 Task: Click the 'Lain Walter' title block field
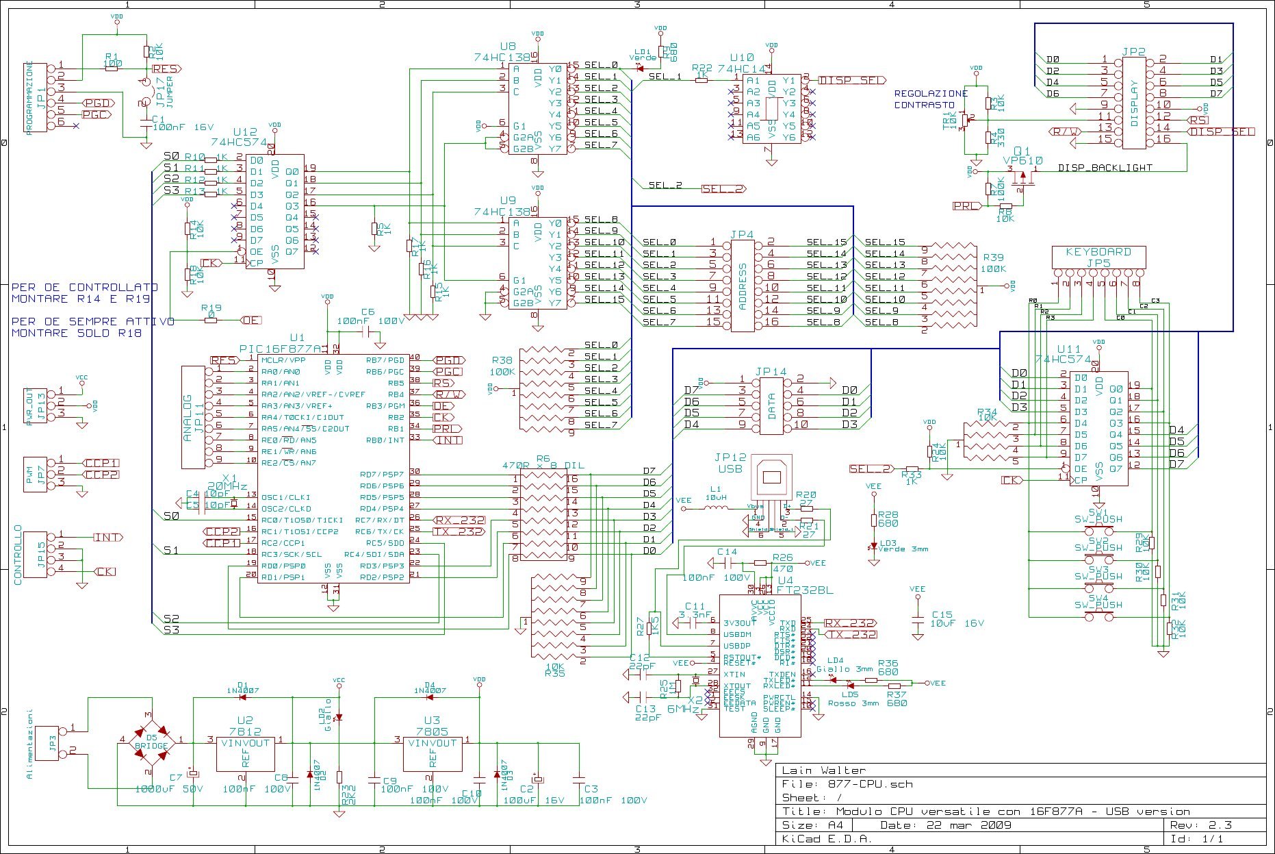click(x=823, y=770)
